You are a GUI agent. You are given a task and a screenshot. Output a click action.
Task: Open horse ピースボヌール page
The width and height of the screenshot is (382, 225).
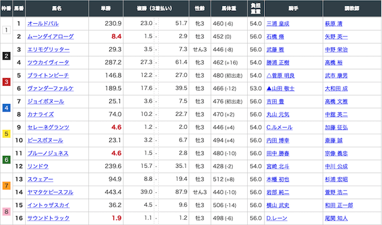coord(45,140)
